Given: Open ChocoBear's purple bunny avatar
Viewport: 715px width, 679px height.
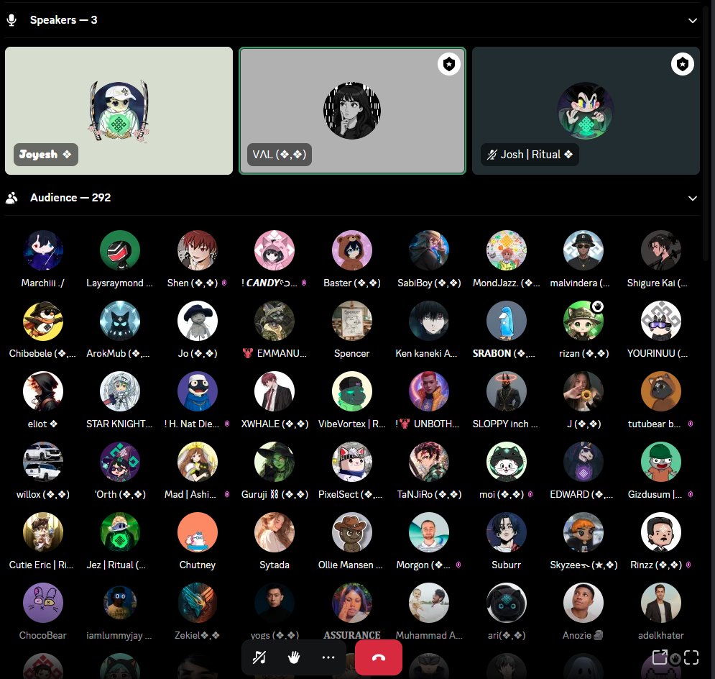Looking at the screenshot, I should coord(43,603).
